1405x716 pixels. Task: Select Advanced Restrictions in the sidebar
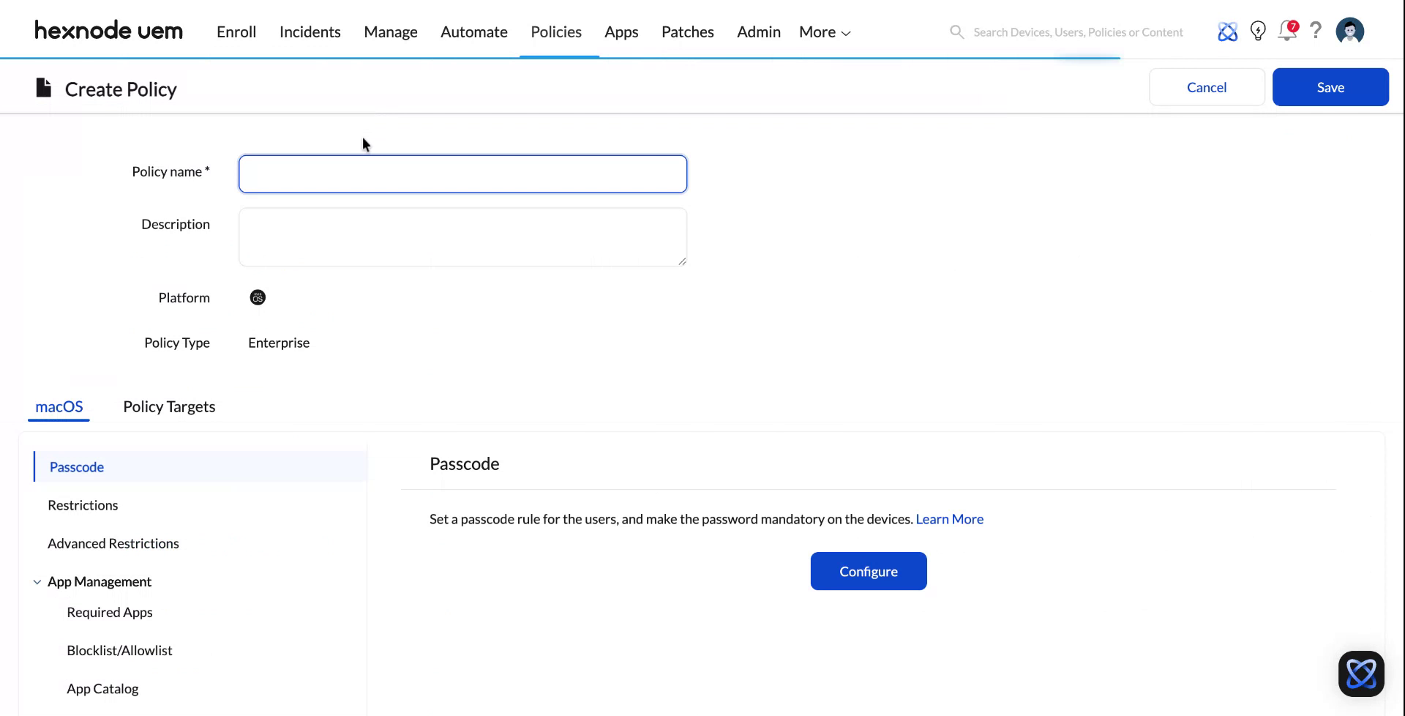(113, 543)
